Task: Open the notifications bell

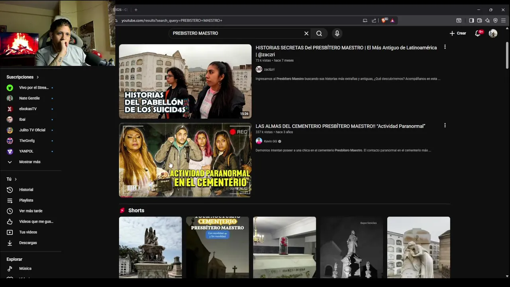Action: click(x=478, y=33)
